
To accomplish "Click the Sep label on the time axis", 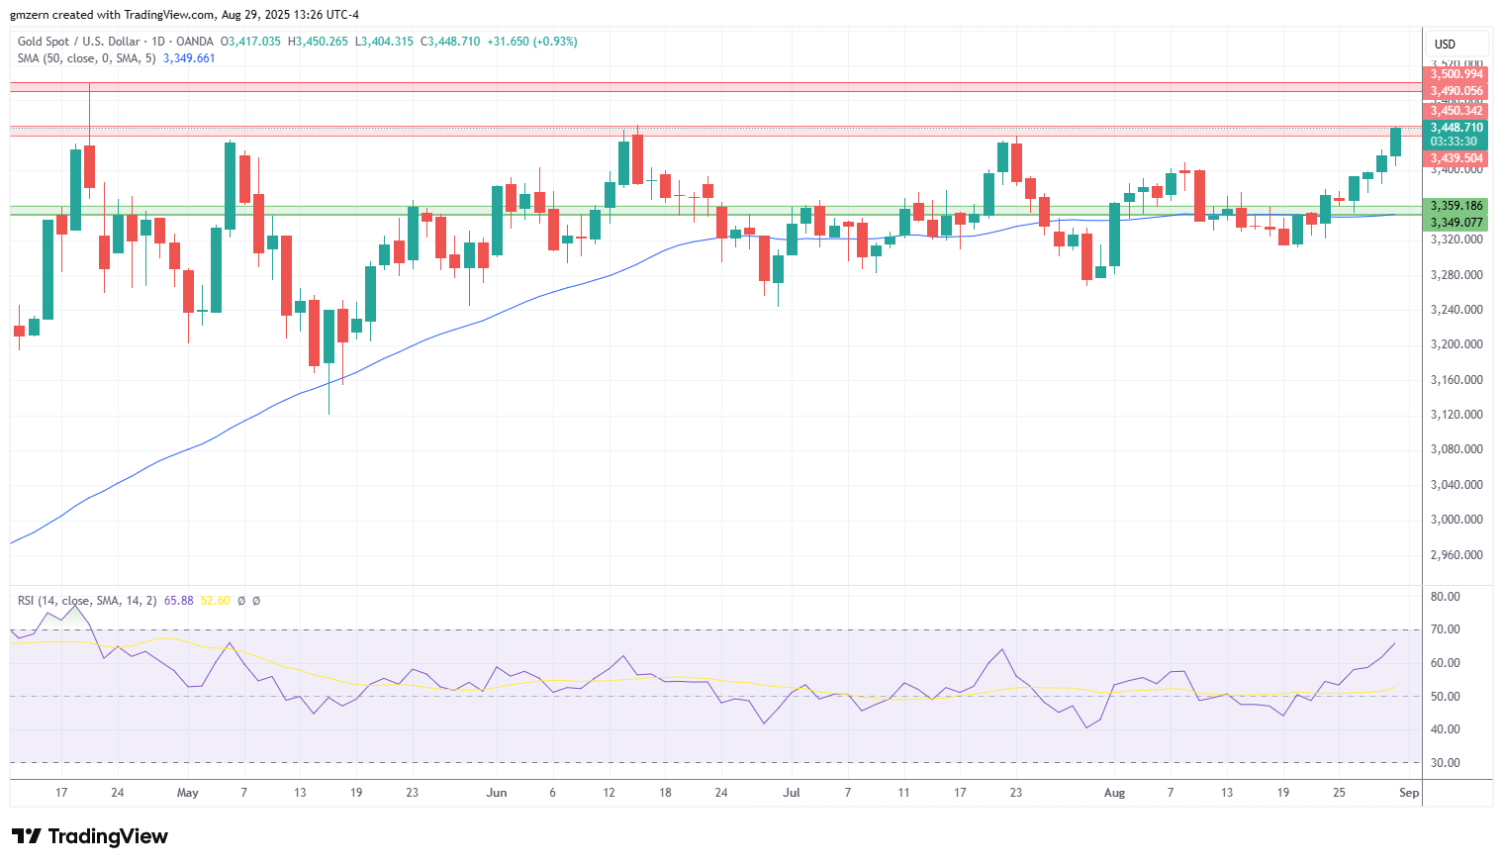I will point(1409,793).
